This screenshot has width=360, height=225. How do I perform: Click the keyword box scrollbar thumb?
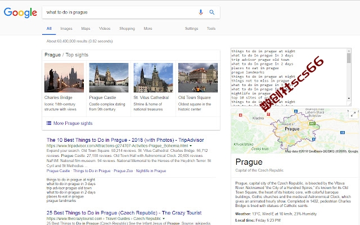pyautogui.click(x=349, y=58)
